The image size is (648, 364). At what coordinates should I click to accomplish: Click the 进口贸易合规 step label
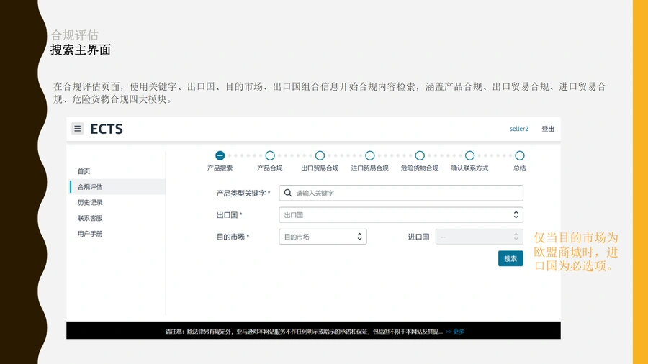[370, 168]
